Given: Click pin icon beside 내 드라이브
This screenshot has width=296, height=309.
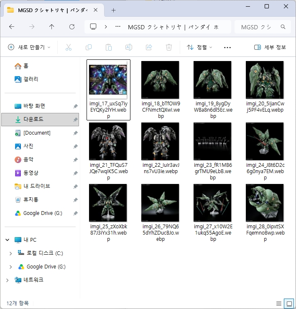Looking at the screenshot, I should (75, 186).
